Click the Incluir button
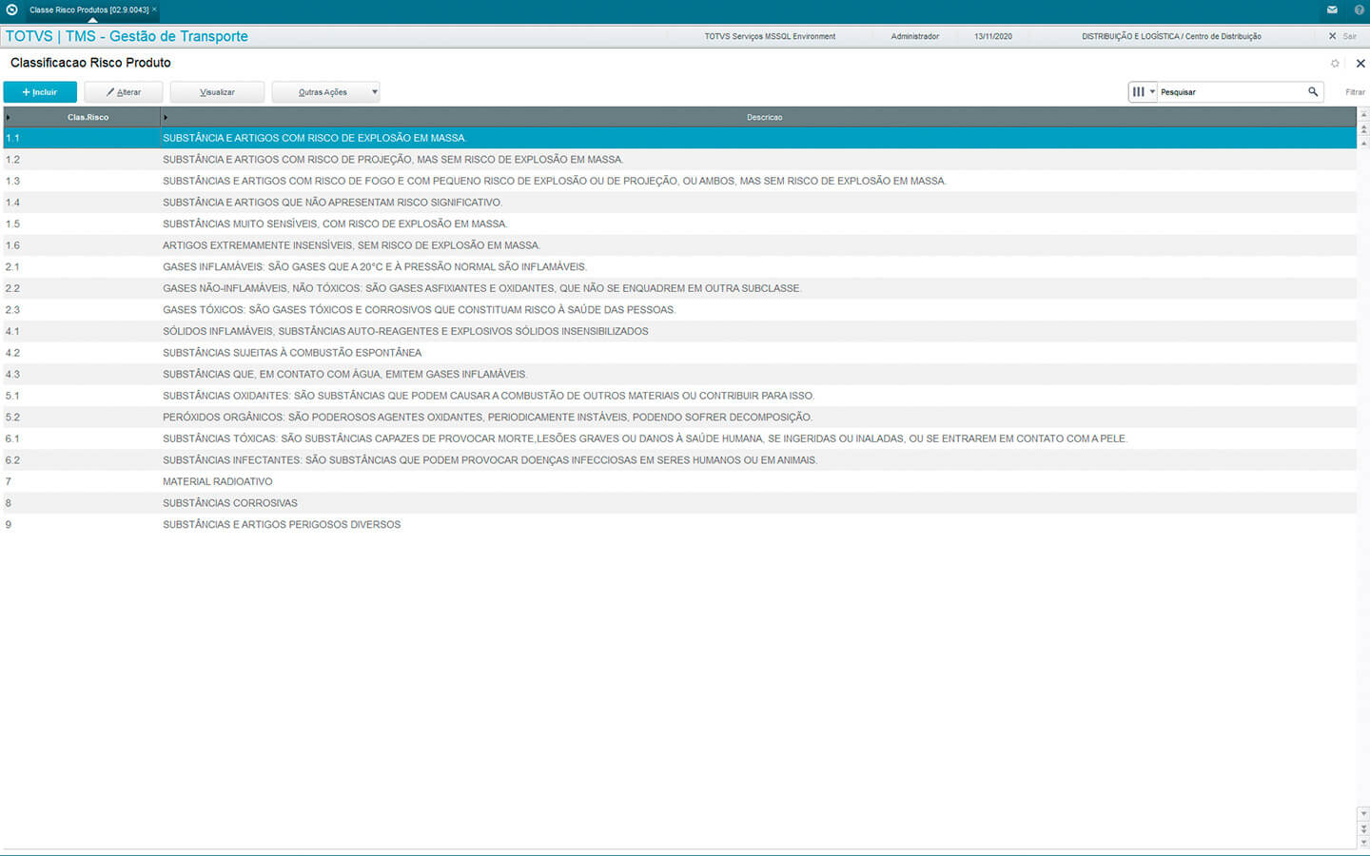Image resolution: width=1370 pixels, height=856 pixels. point(40,92)
